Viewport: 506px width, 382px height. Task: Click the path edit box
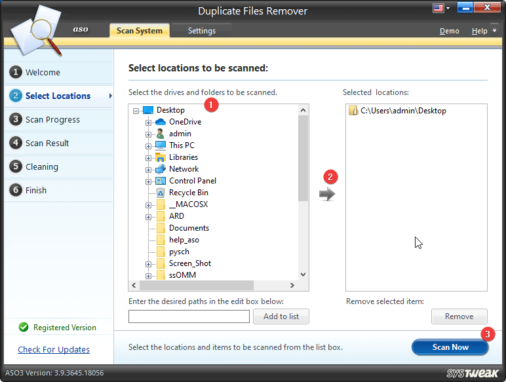(189, 316)
